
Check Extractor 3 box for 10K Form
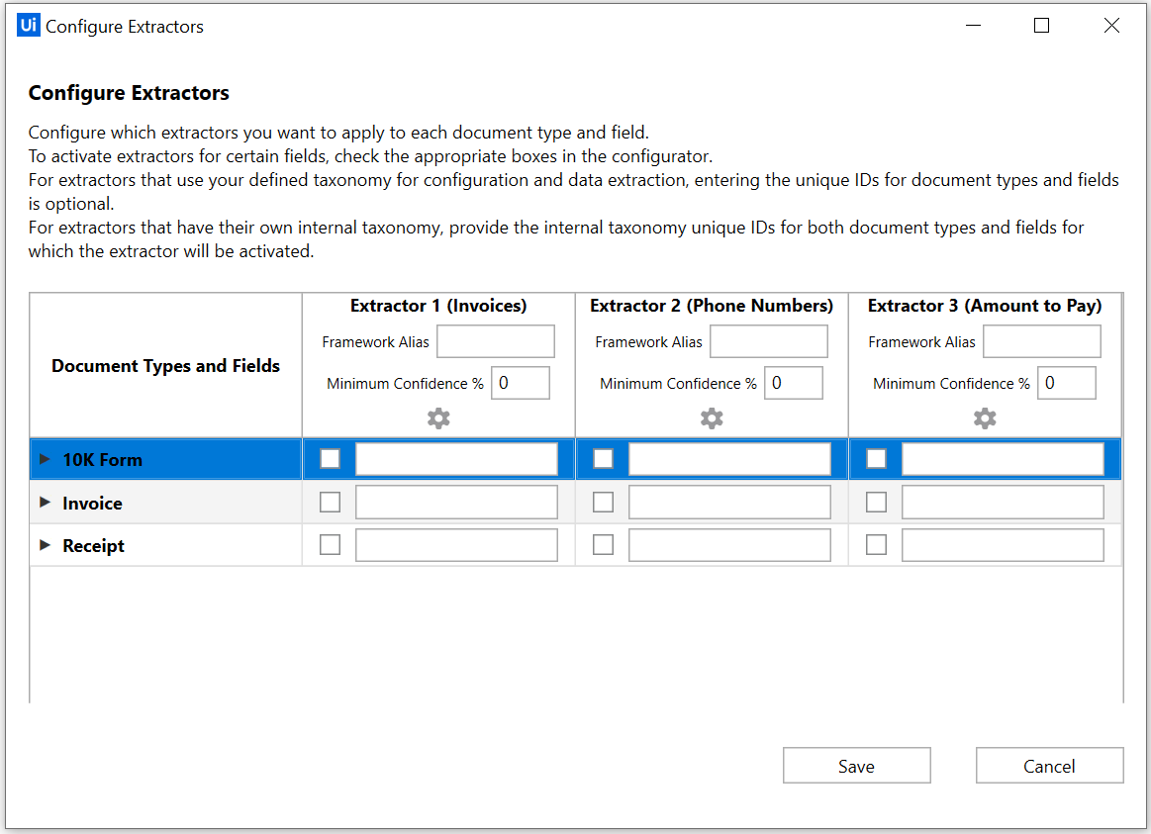(876, 459)
